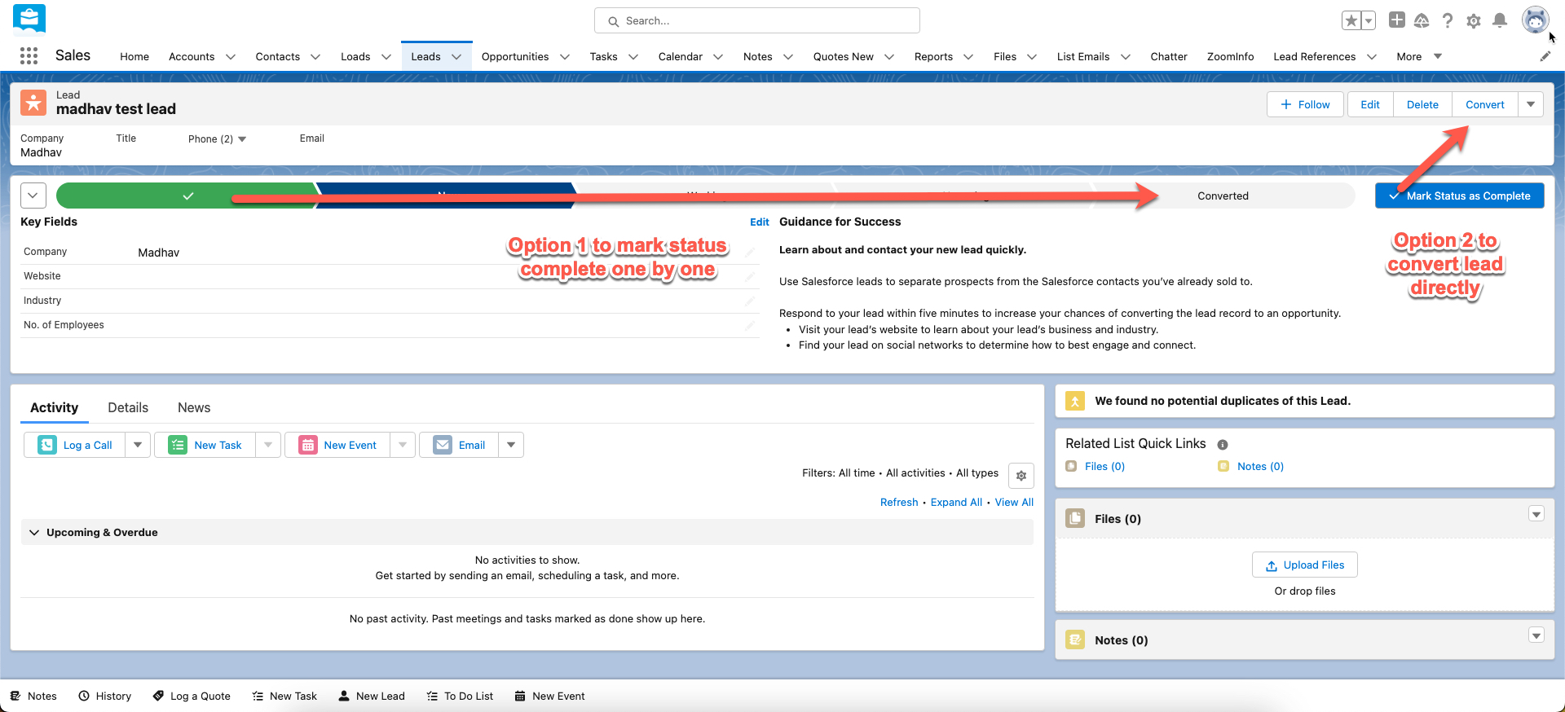Click the Expand All link

956,502
